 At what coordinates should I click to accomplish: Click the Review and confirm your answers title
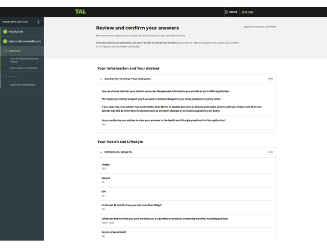[x=137, y=28]
